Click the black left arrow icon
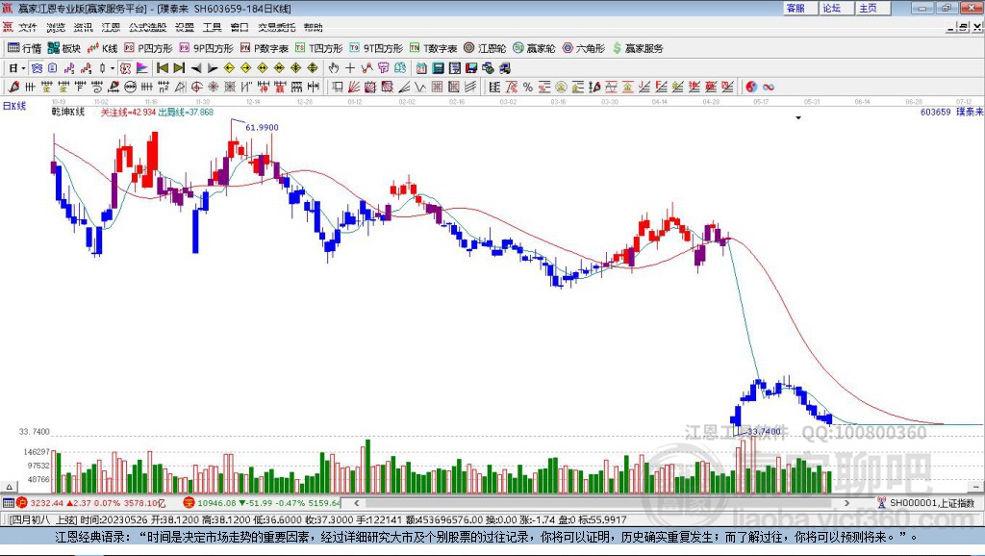 (196, 68)
